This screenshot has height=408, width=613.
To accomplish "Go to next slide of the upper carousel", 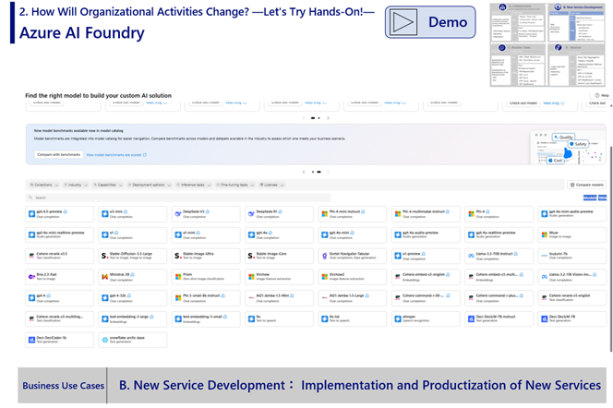I will coord(328,117).
